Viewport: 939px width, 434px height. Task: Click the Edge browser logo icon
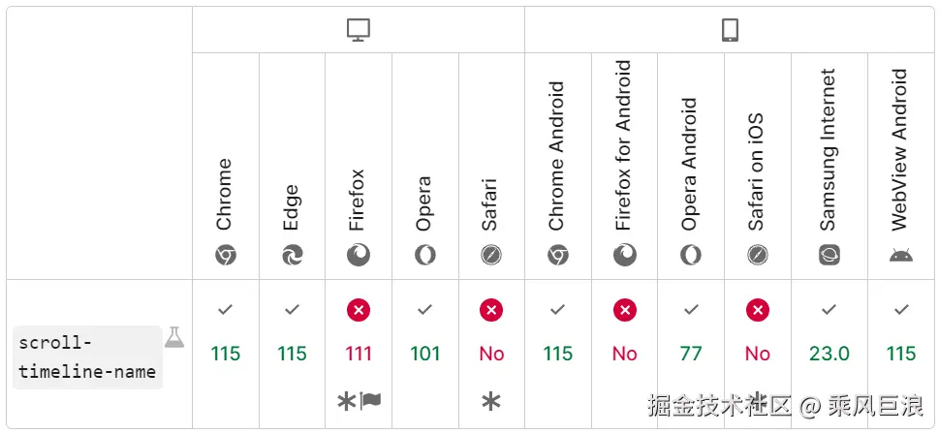(292, 256)
